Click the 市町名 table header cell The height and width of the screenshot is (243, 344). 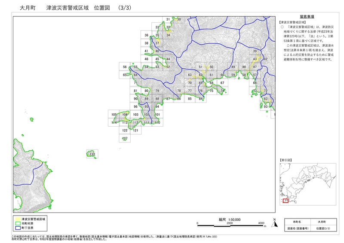296,222
